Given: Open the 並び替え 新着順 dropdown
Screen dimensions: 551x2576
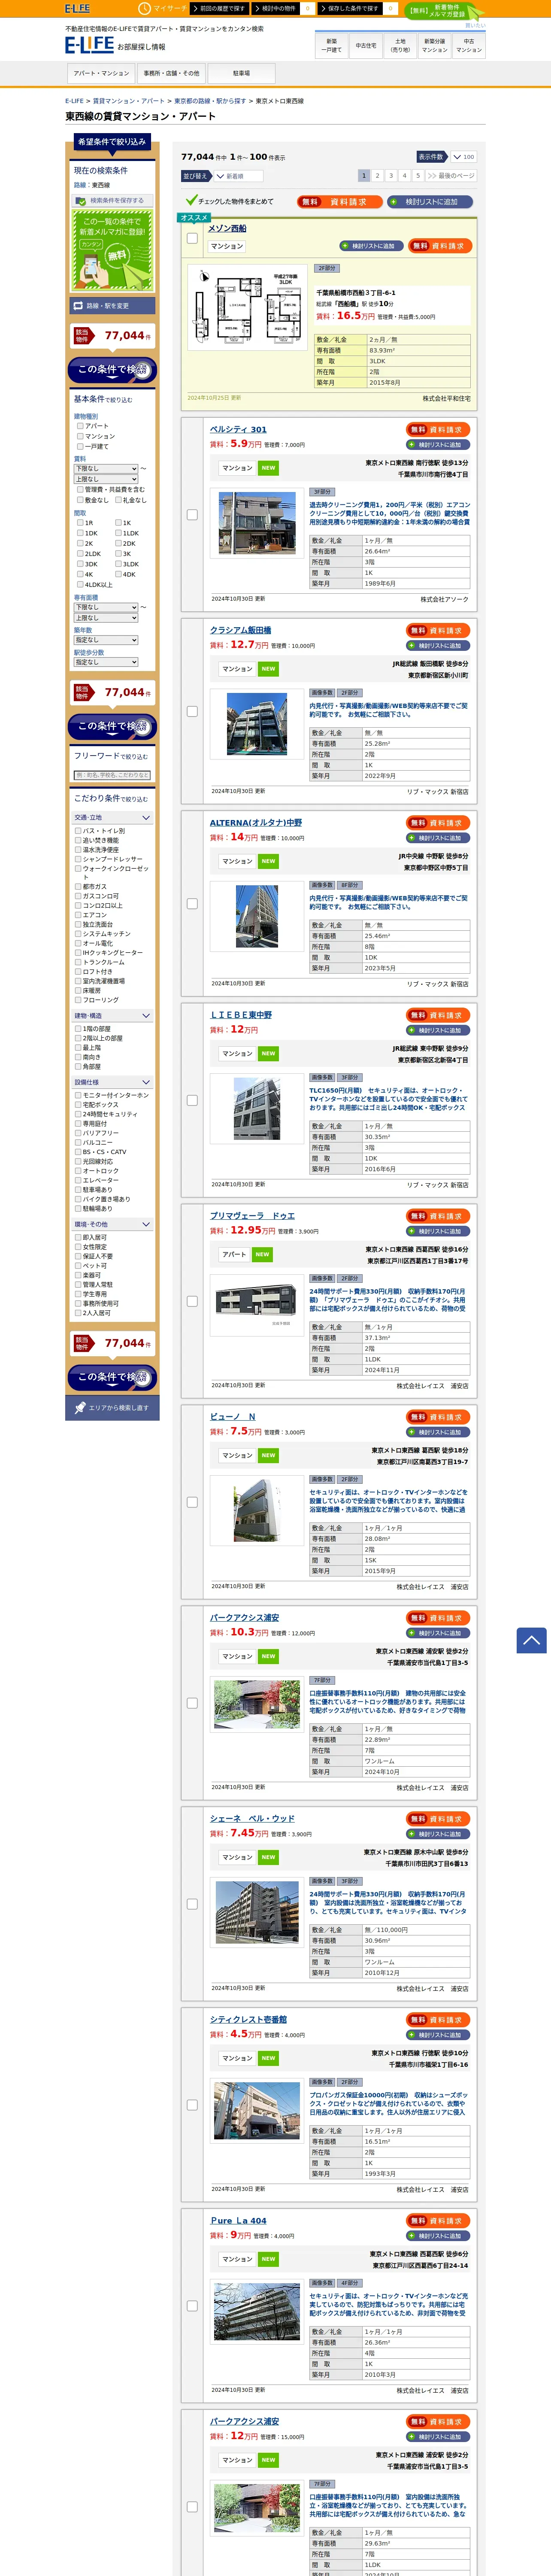Looking at the screenshot, I should pos(238,176).
